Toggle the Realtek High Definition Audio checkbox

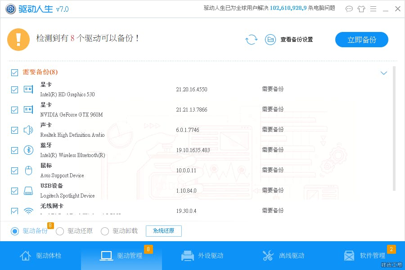(x=14, y=130)
